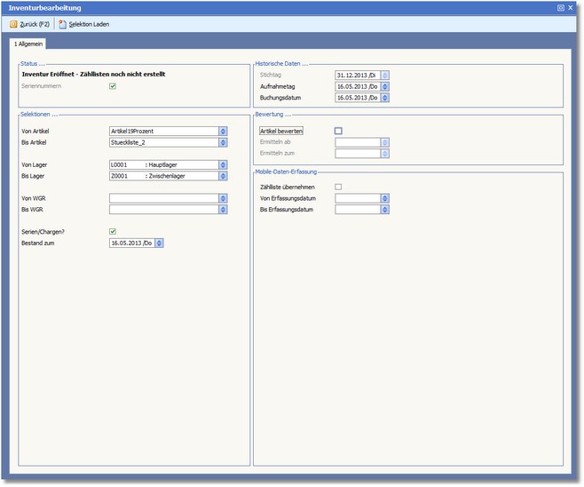Toggle the Seriennummern checkbox
Screen dimensions: 584x487
(113, 86)
